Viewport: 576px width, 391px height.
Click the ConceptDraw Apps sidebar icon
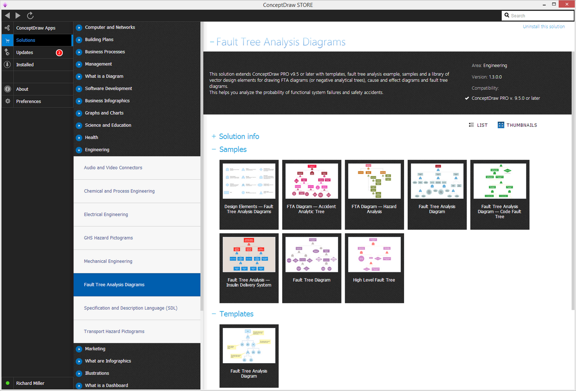[x=7, y=28]
